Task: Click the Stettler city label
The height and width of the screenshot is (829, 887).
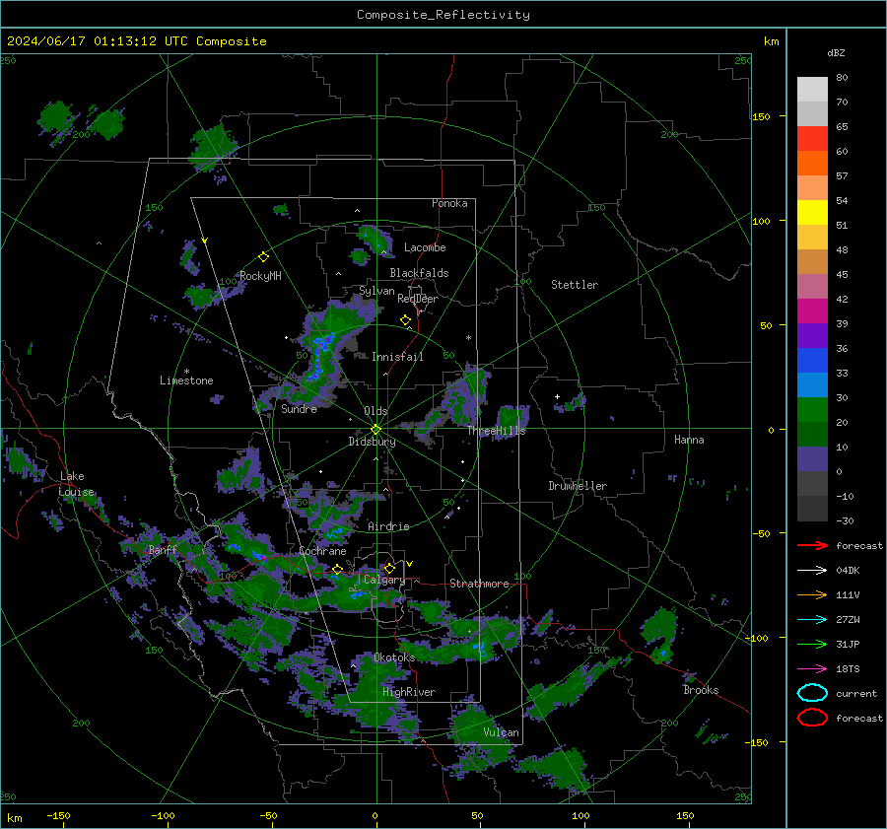Action: tap(575, 285)
